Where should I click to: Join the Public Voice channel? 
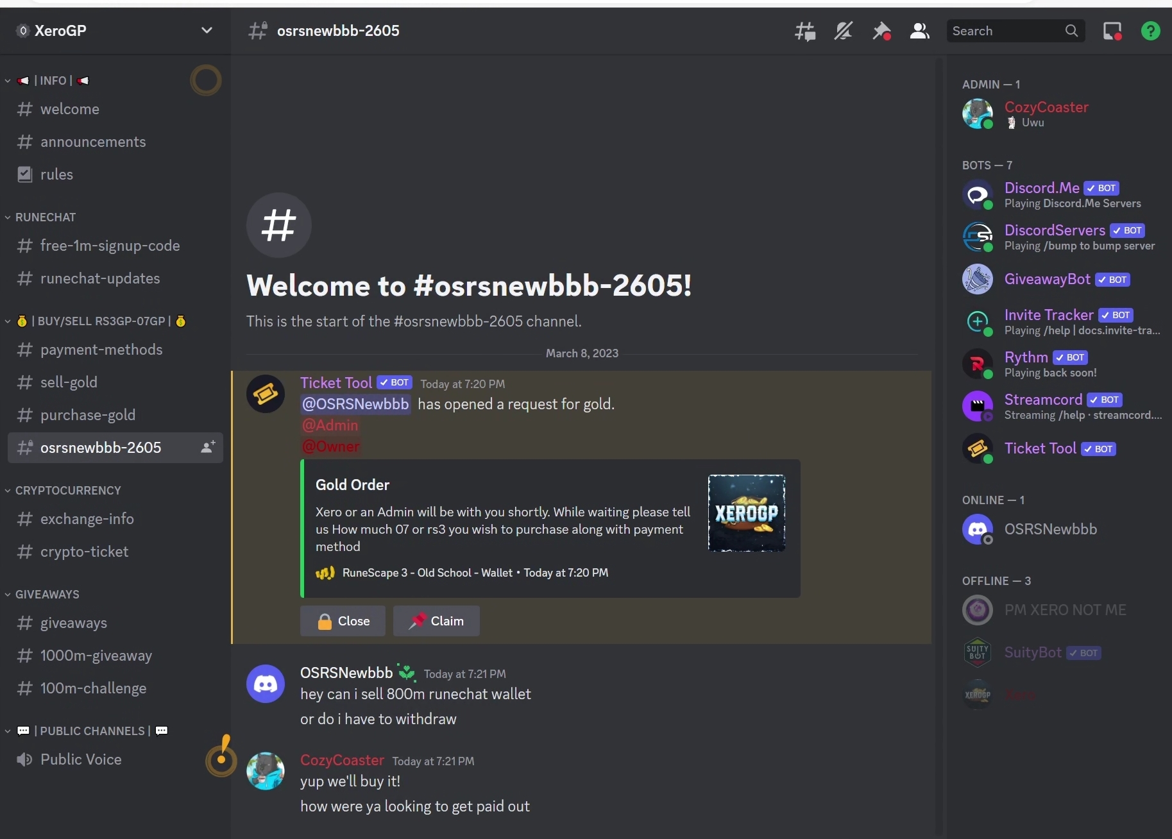(115, 759)
